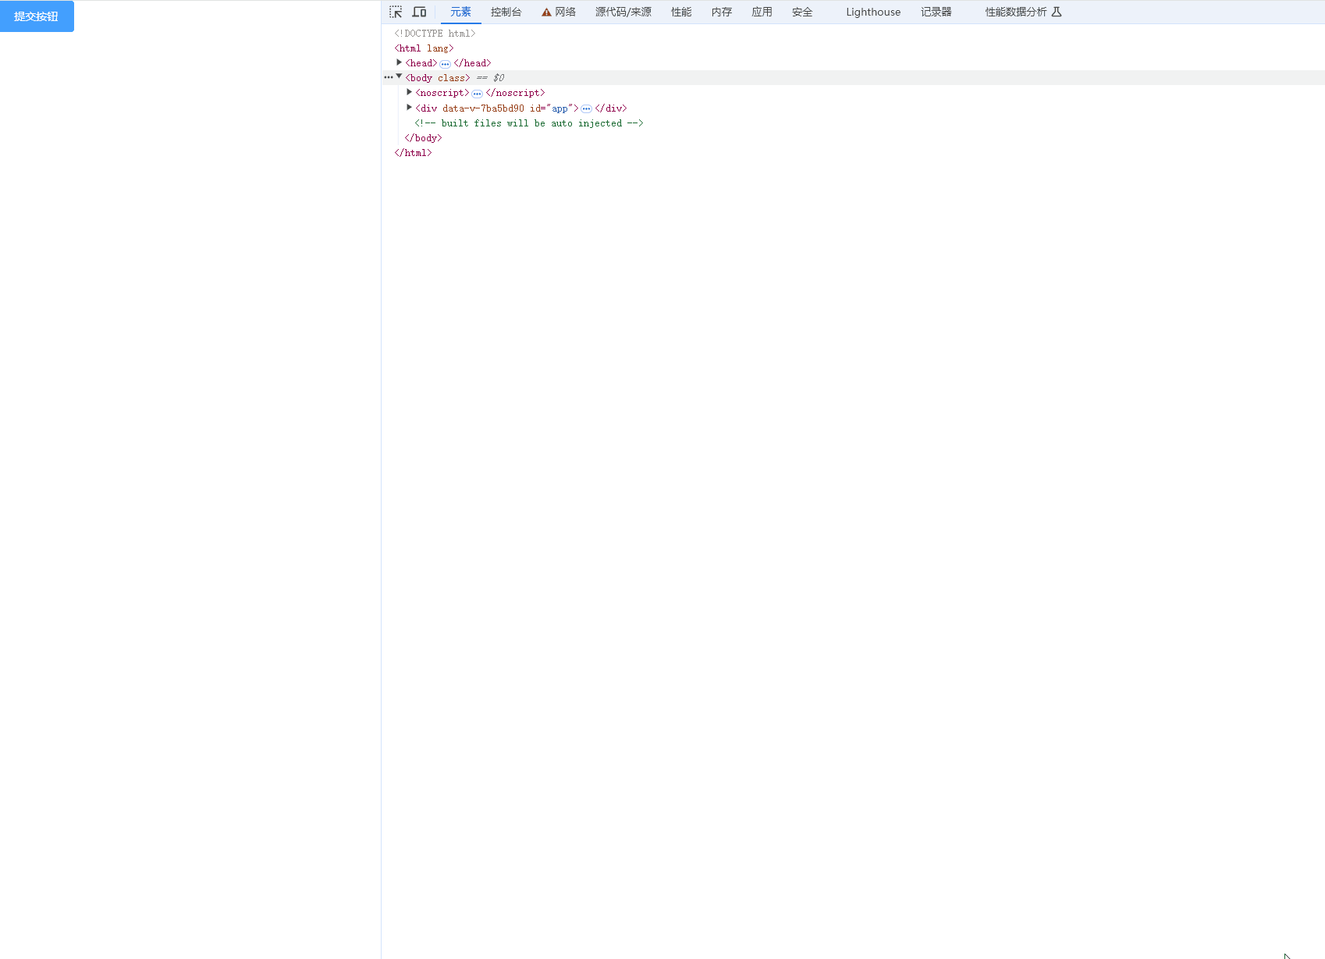Click the warning icon beside 网络
This screenshot has height=959, width=1325.
point(546,12)
